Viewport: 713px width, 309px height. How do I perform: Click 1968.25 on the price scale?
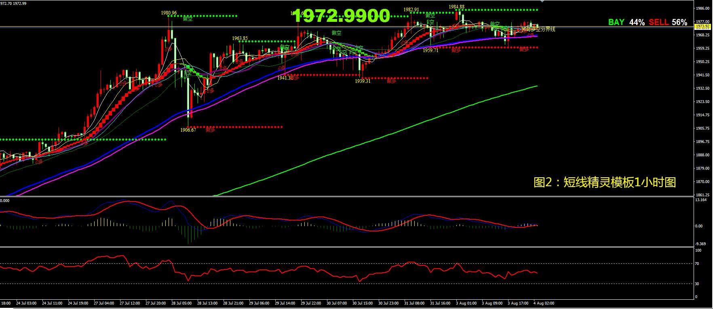tap(703, 35)
